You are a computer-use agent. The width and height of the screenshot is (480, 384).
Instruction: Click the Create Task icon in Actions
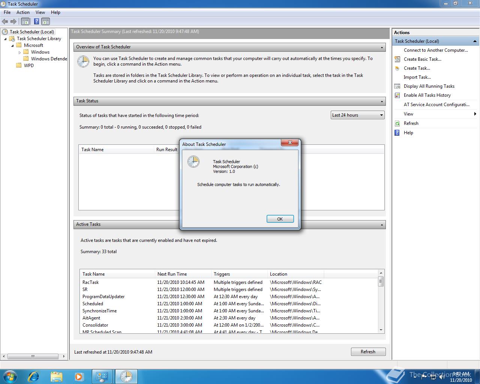[x=397, y=68]
